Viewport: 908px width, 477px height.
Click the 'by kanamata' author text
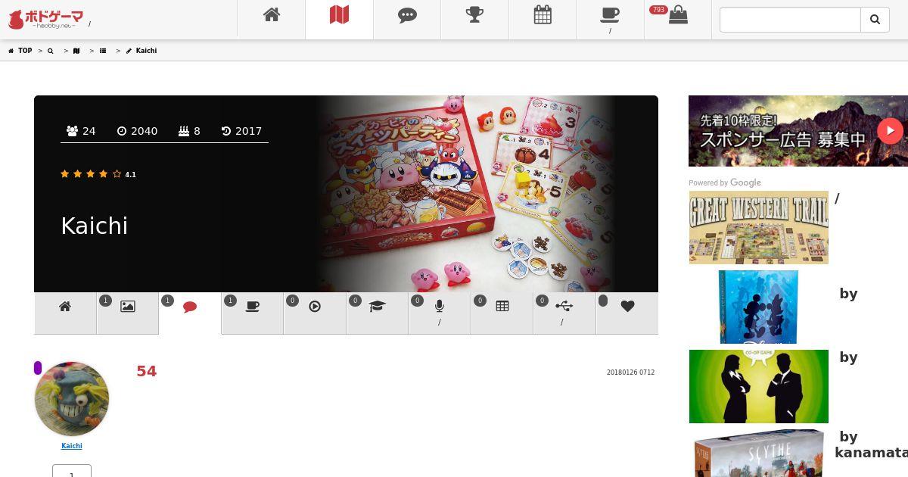click(x=871, y=444)
